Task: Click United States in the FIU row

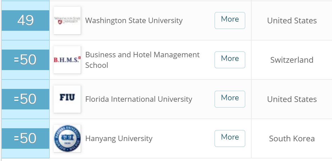Action: 292,99
